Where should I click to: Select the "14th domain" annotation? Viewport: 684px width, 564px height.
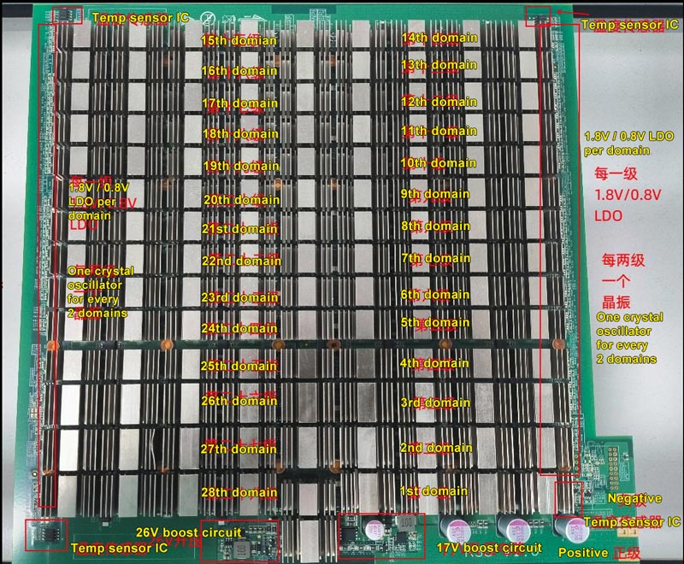(x=439, y=38)
